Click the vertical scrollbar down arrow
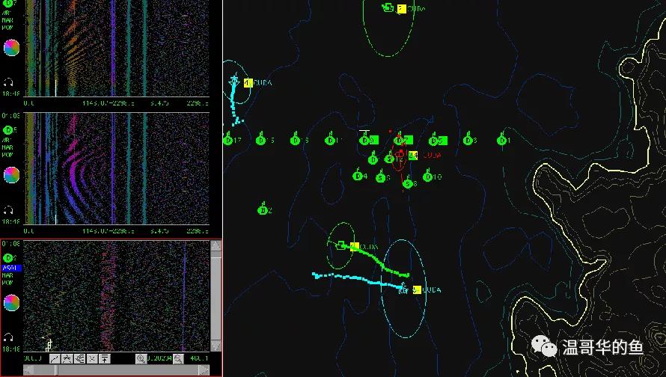 (x=216, y=345)
